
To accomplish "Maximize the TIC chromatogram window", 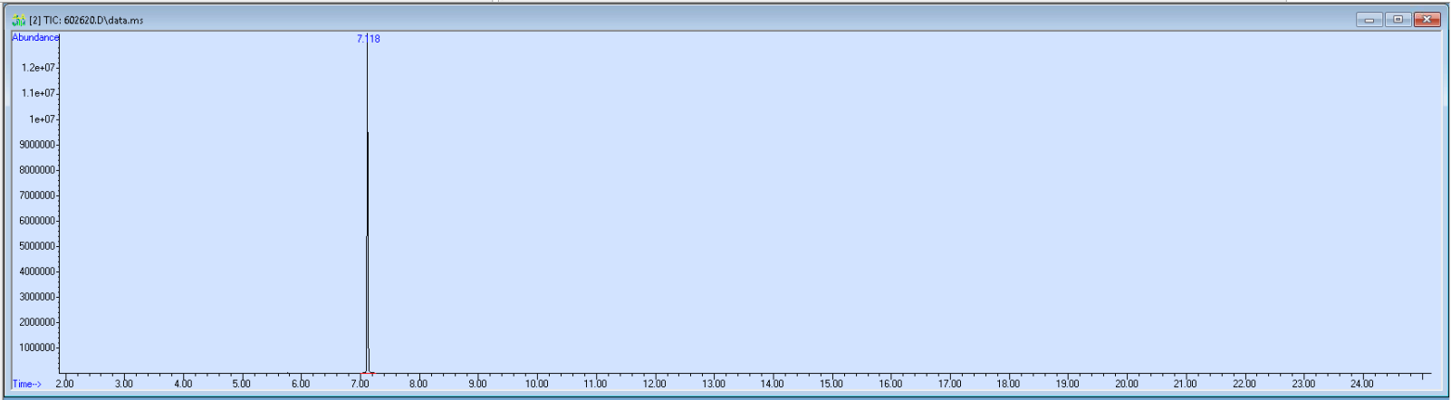I will point(1398,19).
